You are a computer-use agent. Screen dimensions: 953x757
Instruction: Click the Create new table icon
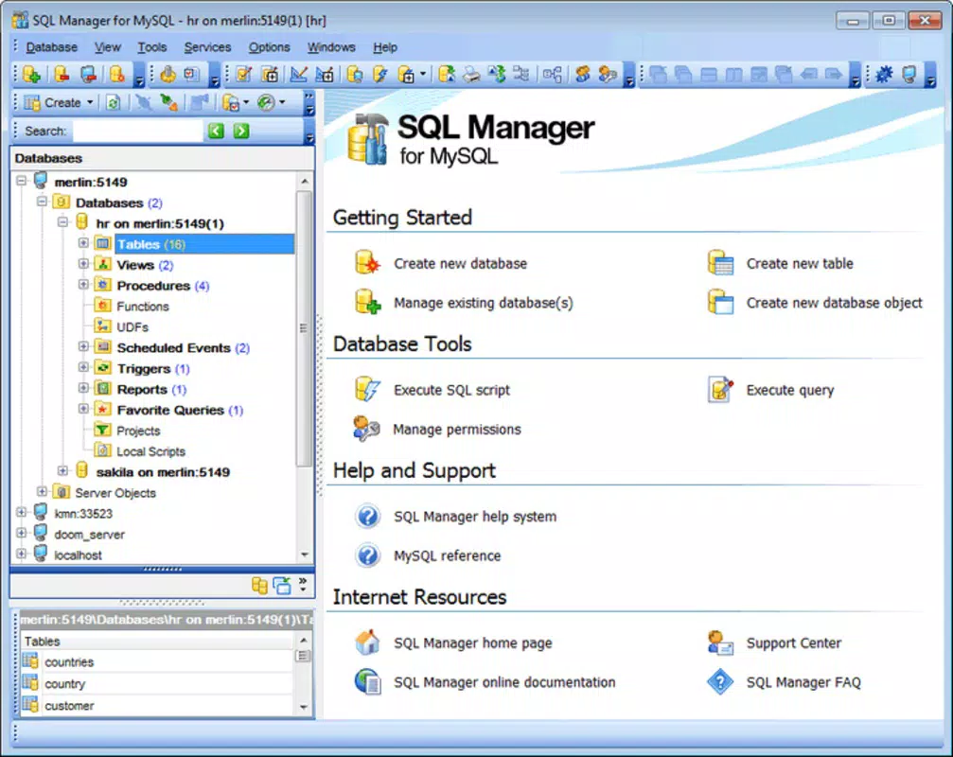(x=721, y=263)
